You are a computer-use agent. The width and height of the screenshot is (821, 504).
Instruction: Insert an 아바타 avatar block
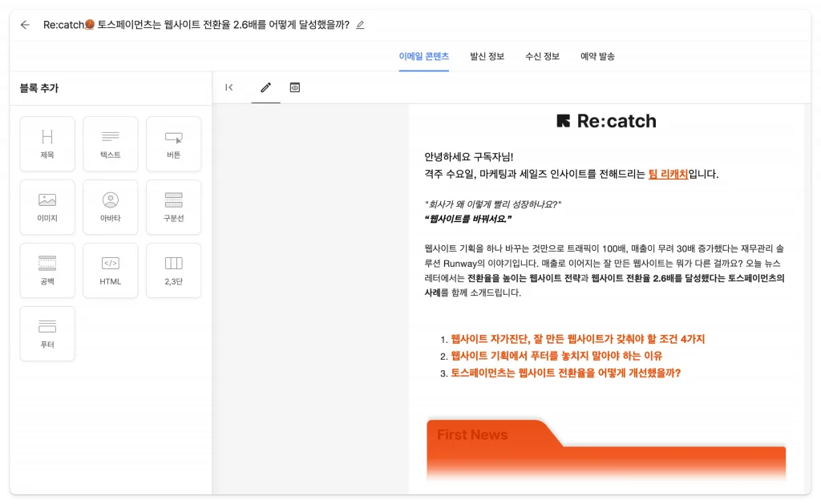click(x=110, y=207)
